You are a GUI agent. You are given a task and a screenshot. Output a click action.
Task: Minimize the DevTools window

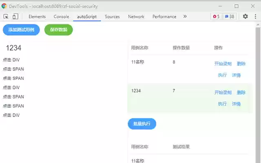point(220,6)
